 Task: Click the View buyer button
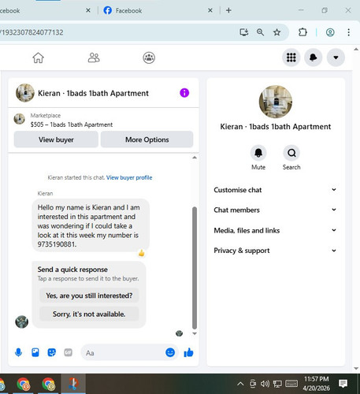click(56, 139)
